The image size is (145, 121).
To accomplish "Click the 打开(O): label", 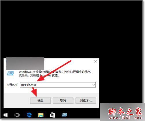I will click(12, 85).
